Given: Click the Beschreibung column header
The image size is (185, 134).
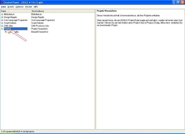Looking at the screenshot, I should [x=38, y=11].
